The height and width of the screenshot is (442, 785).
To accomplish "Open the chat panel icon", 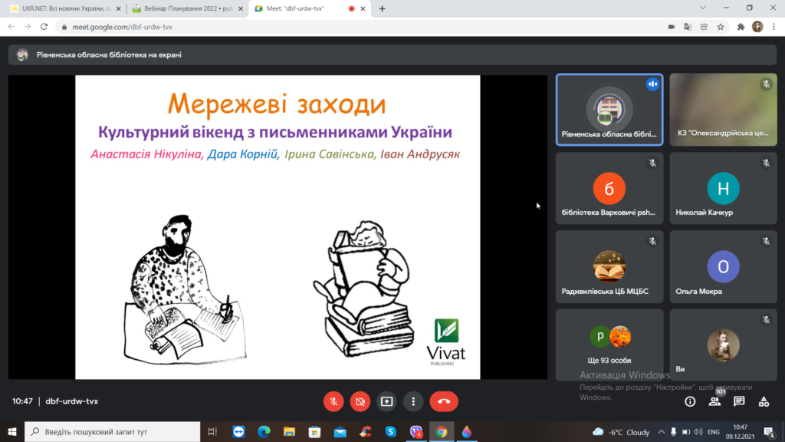I will tap(739, 401).
